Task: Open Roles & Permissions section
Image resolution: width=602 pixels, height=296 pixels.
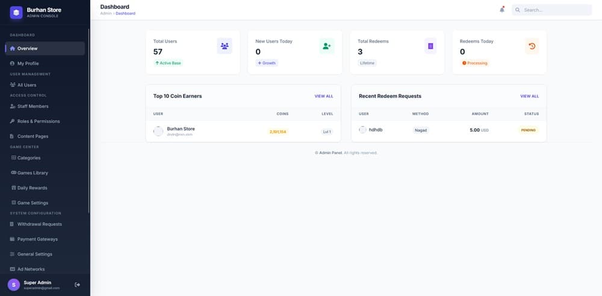Action: [39, 121]
